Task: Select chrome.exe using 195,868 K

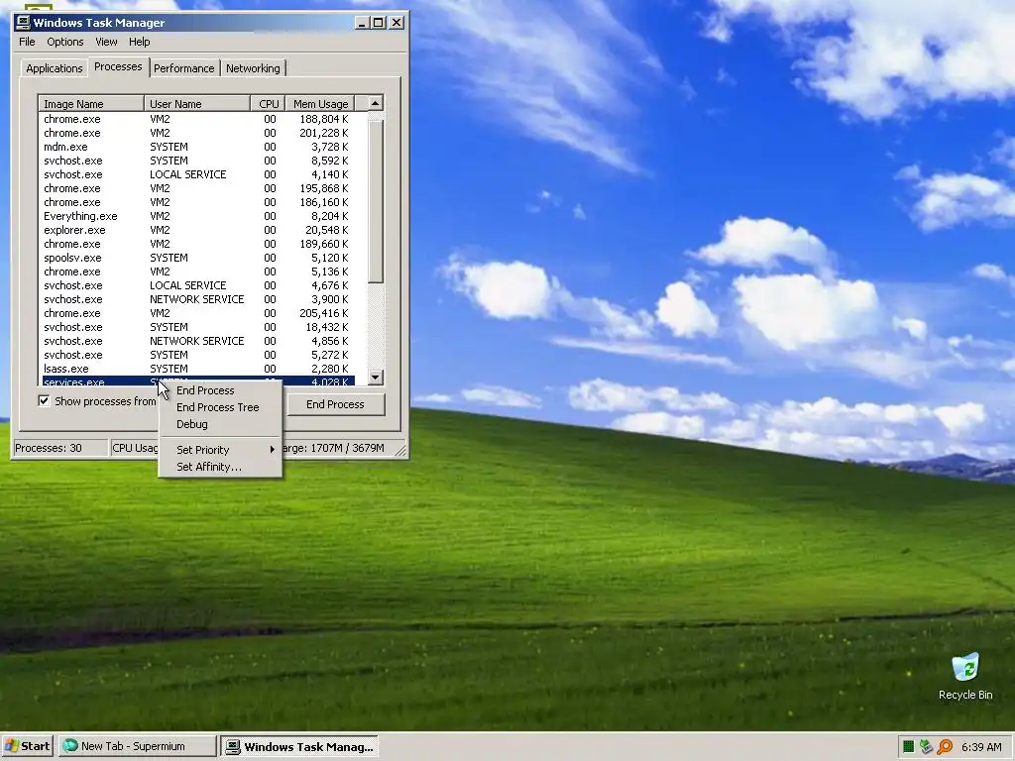Action: tap(197, 188)
